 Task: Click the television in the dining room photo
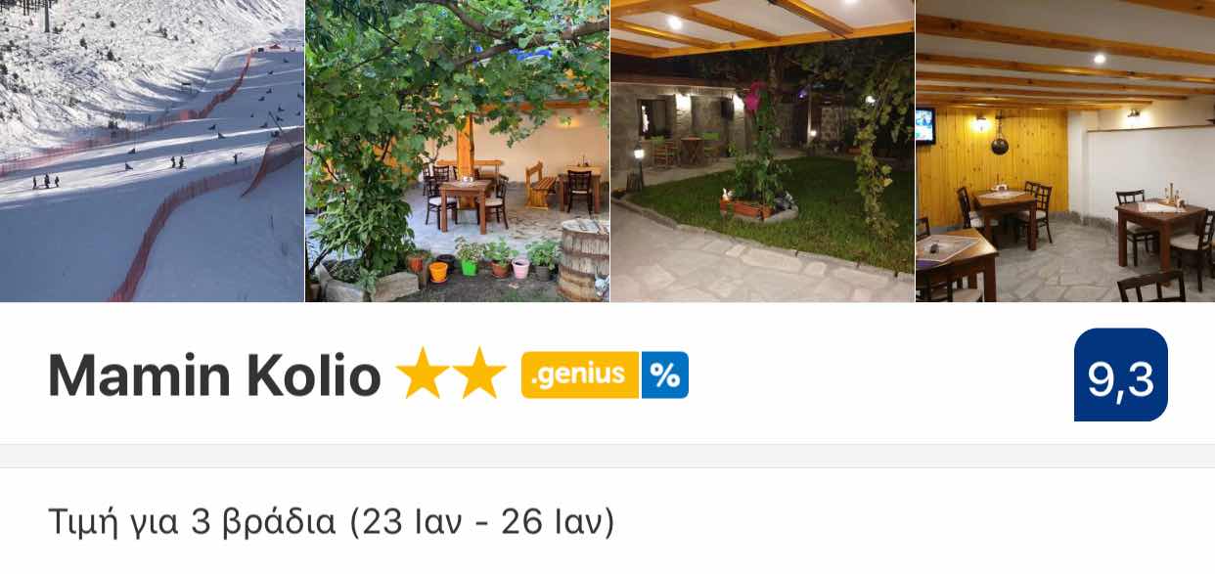tap(925, 124)
